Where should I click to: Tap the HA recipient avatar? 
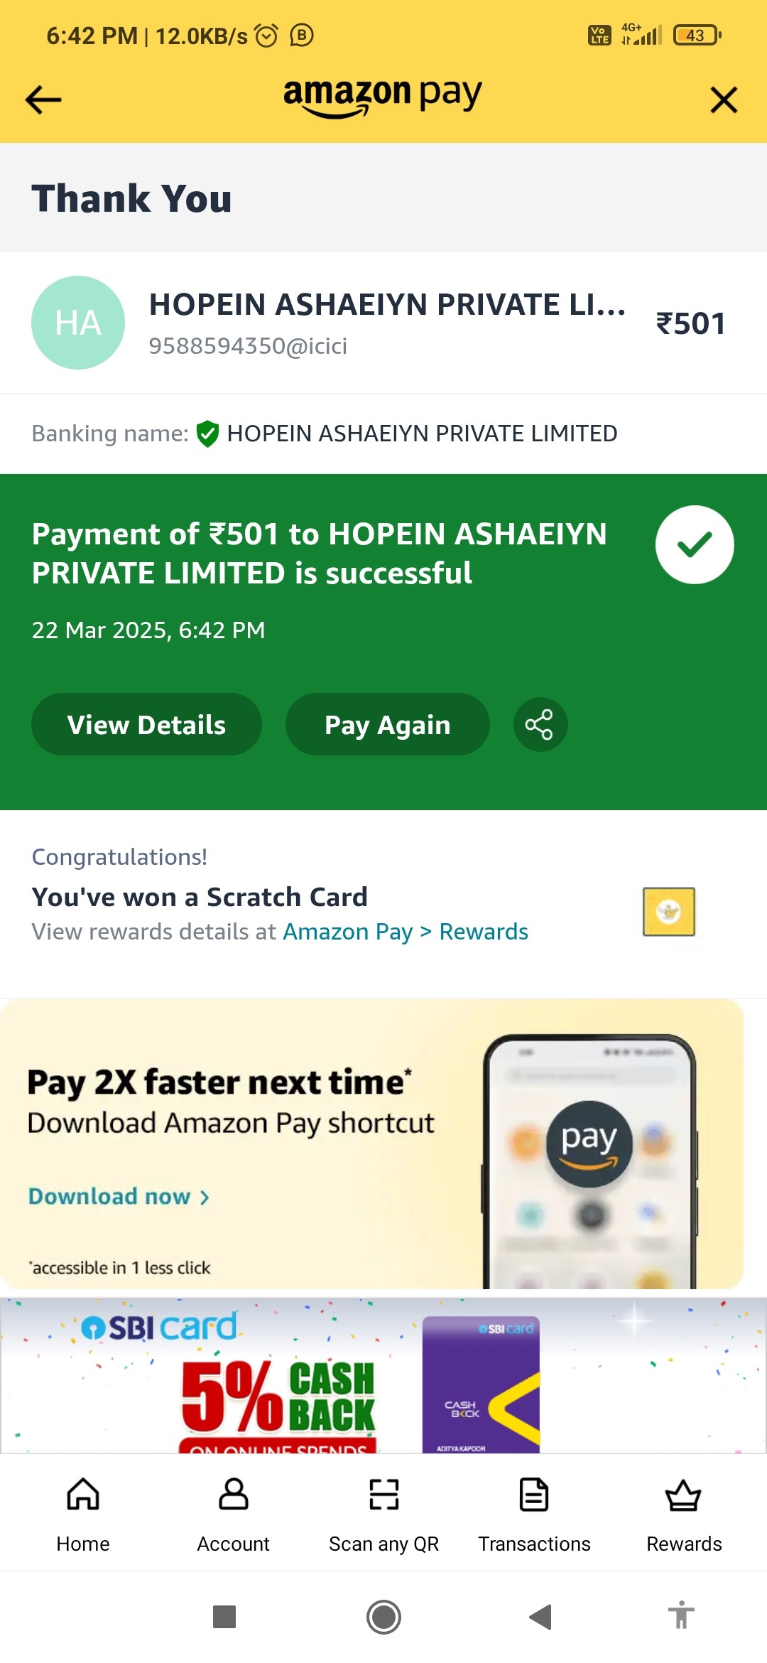click(x=78, y=323)
